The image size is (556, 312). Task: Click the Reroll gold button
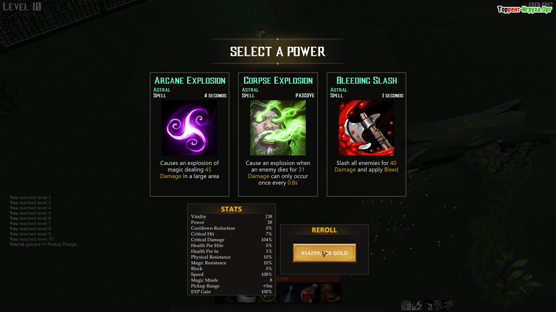tap(324, 253)
